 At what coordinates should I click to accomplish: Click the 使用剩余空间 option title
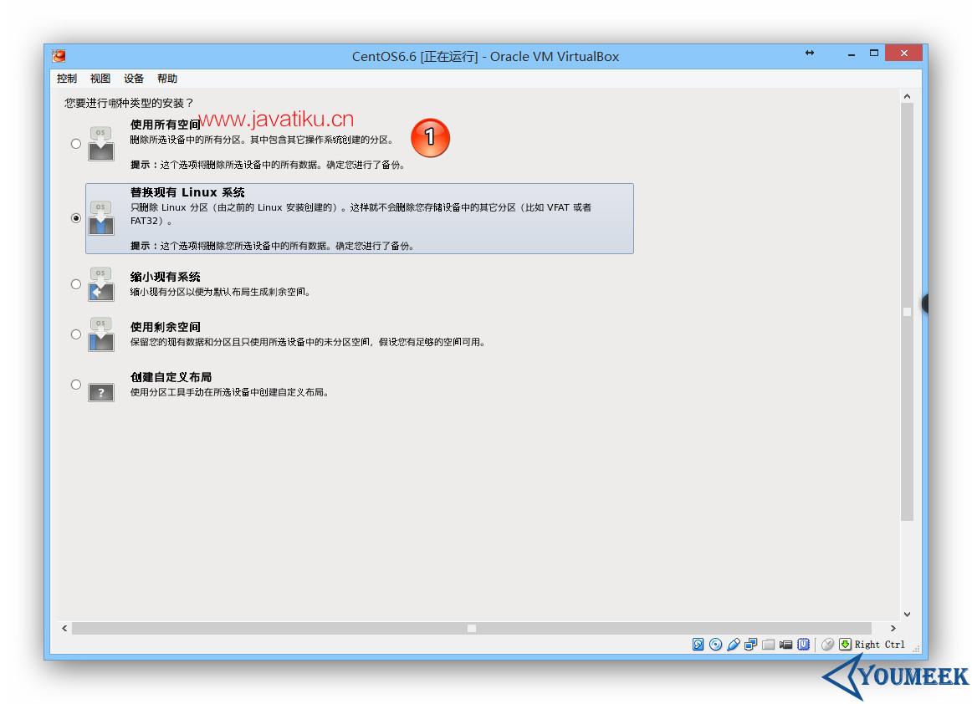point(166,327)
